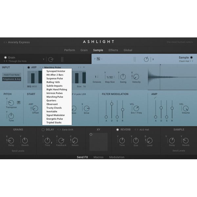The height and width of the screenshot is (197, 197).
Task: Select Rolling 16th arp pattern
Action: coord(57,82)
